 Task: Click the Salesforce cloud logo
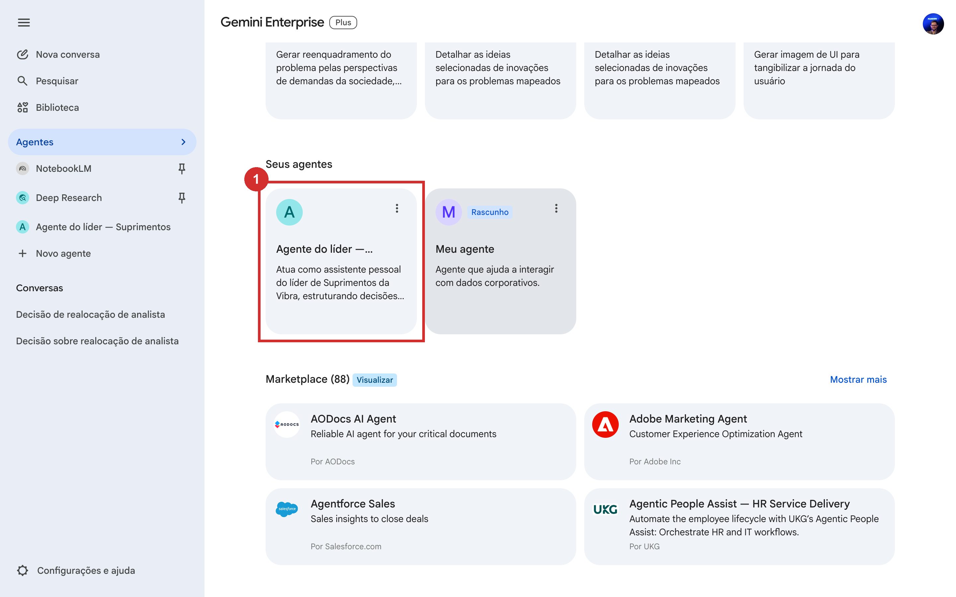(287, 509)
